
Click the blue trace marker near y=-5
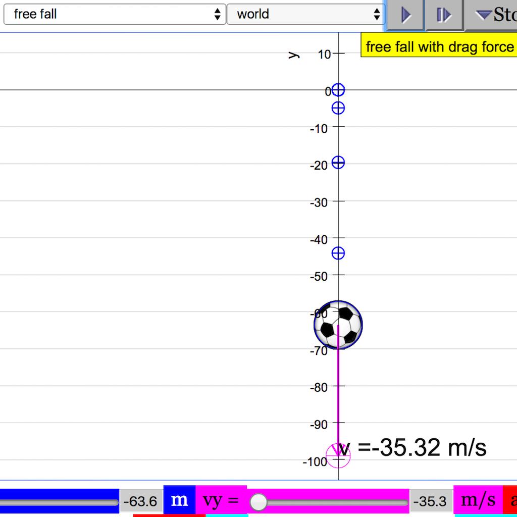click(338, 108)
